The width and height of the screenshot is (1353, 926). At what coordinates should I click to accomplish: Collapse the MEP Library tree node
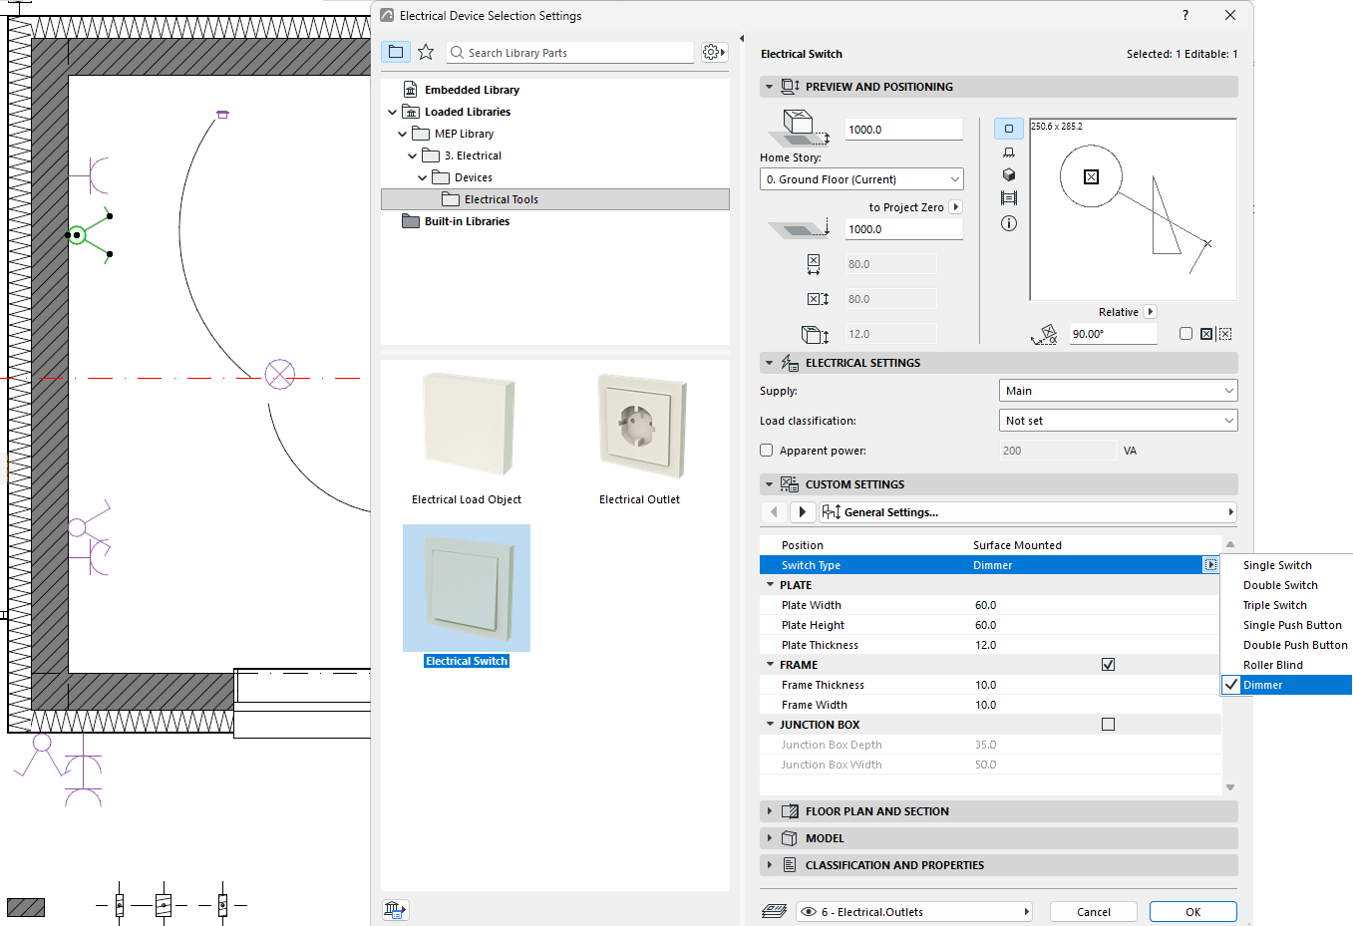pos(403,134)
